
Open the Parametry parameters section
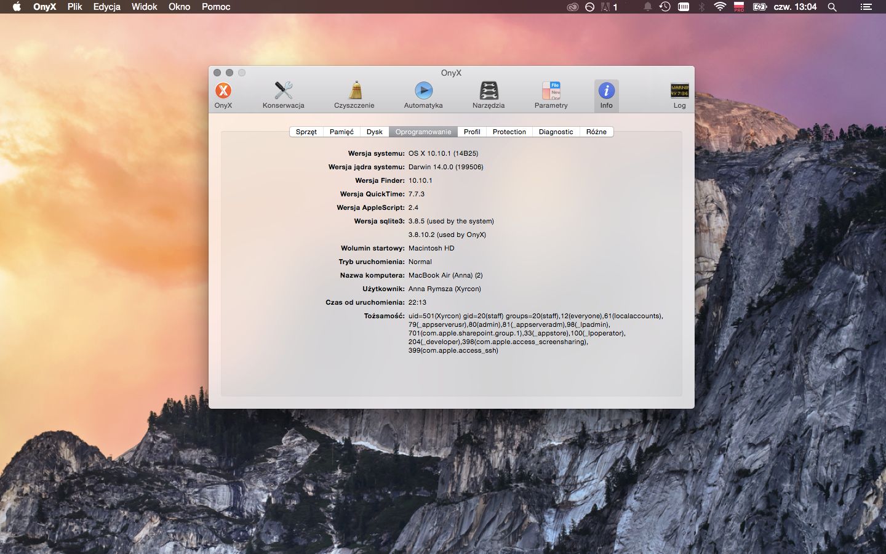click(x=551, y=95)
